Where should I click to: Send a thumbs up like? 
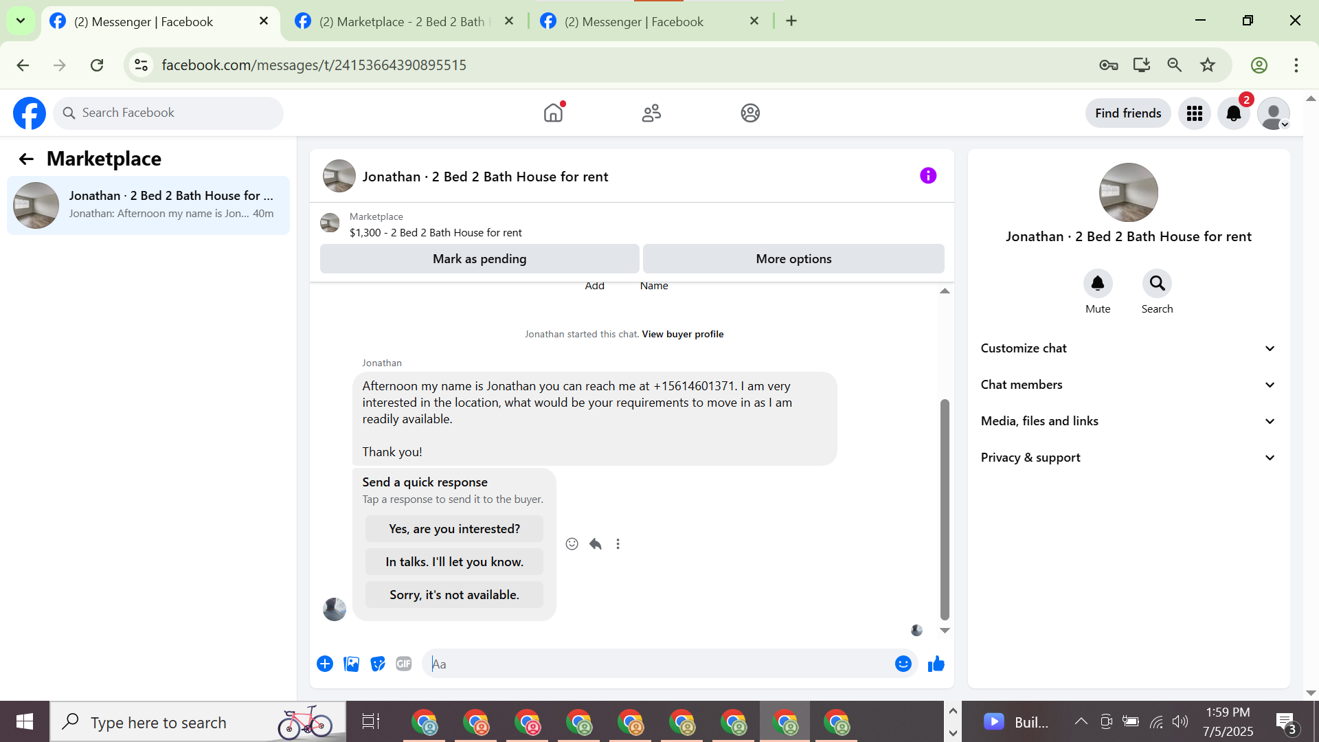coord(936,664)
